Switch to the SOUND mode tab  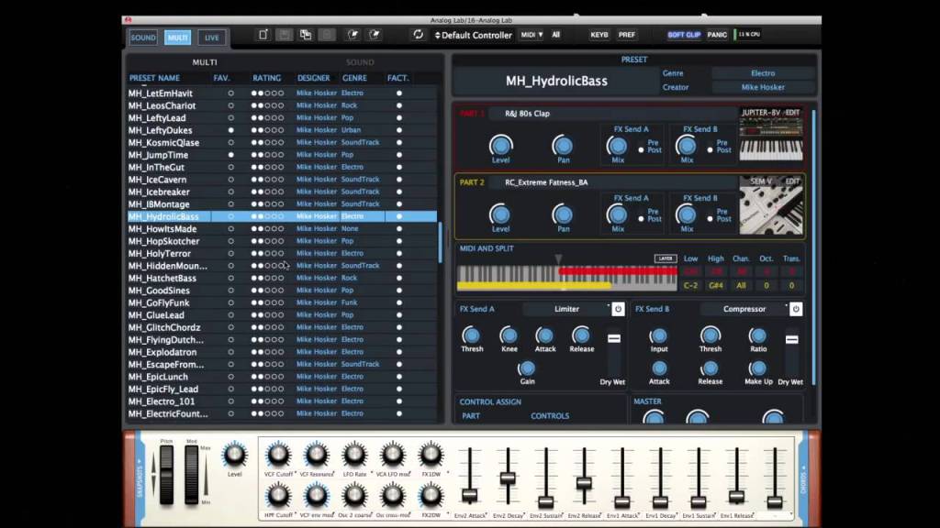coord(143,38)
